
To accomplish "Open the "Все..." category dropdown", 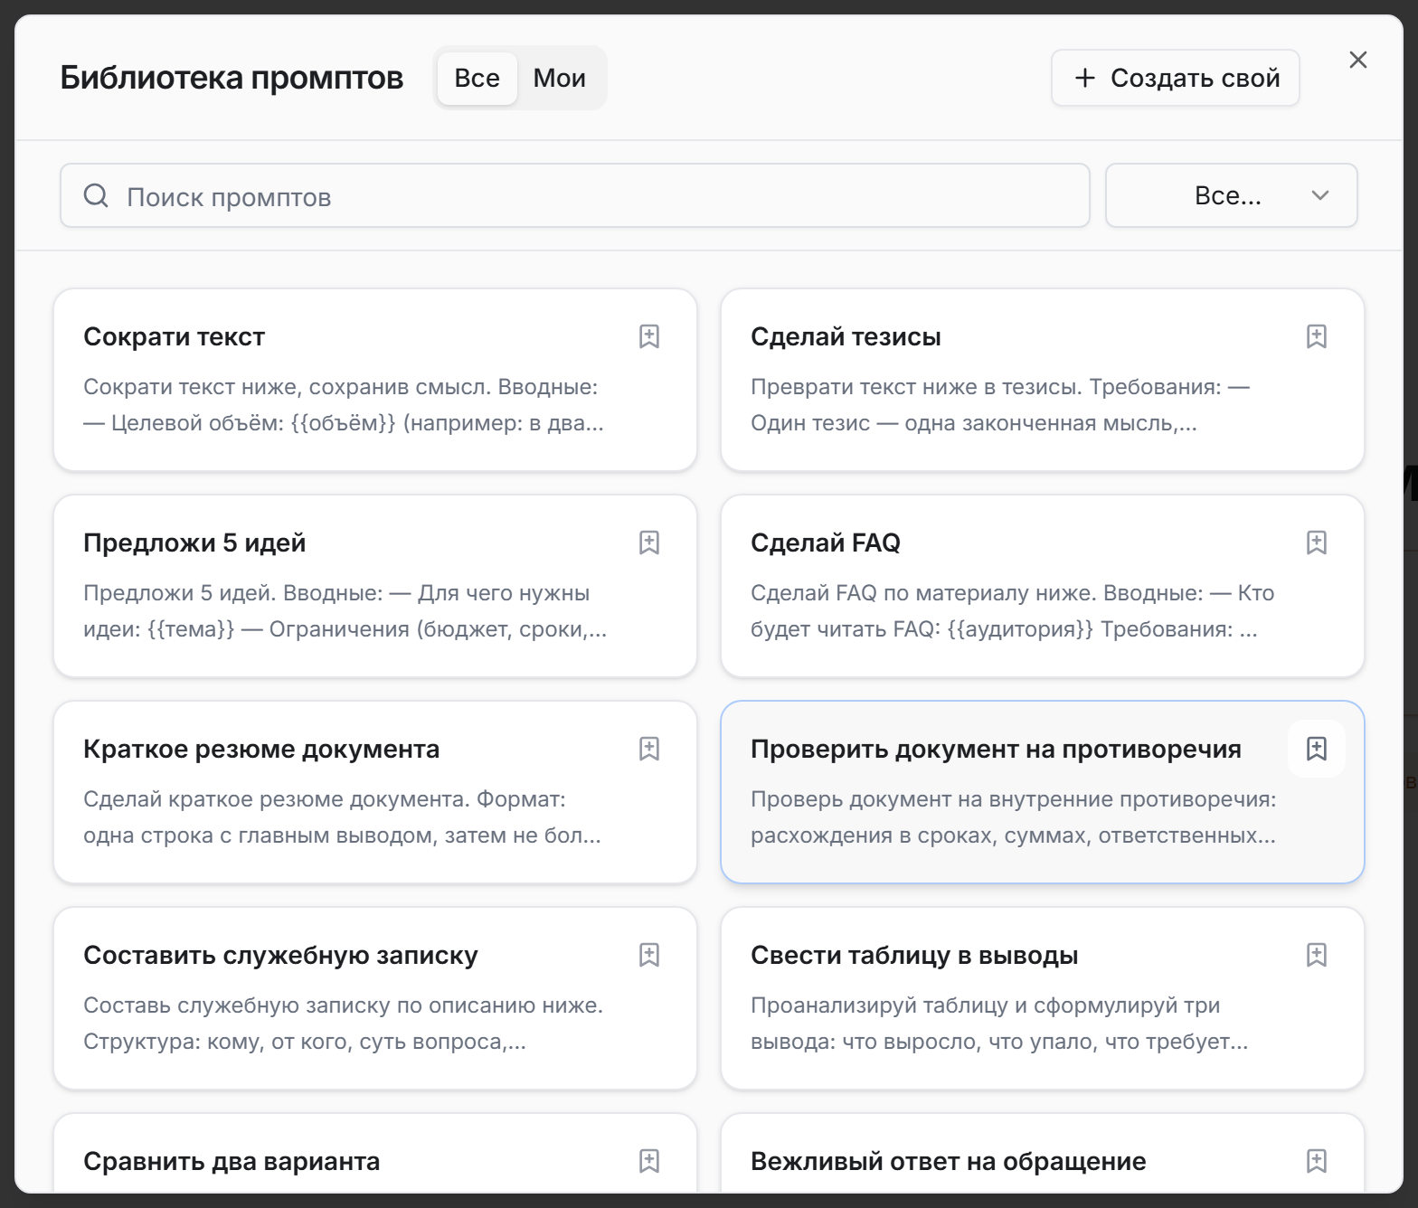I will 1231,195.
